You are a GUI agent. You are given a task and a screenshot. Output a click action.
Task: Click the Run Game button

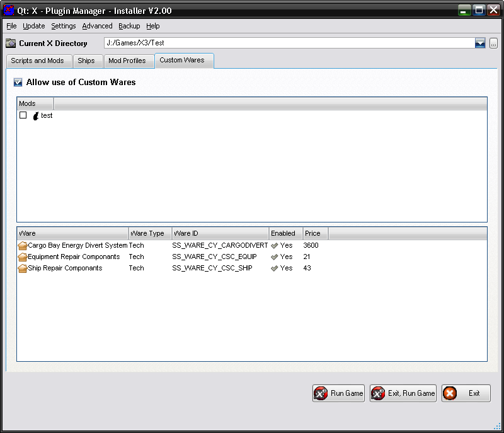click(x=338, y=393)
